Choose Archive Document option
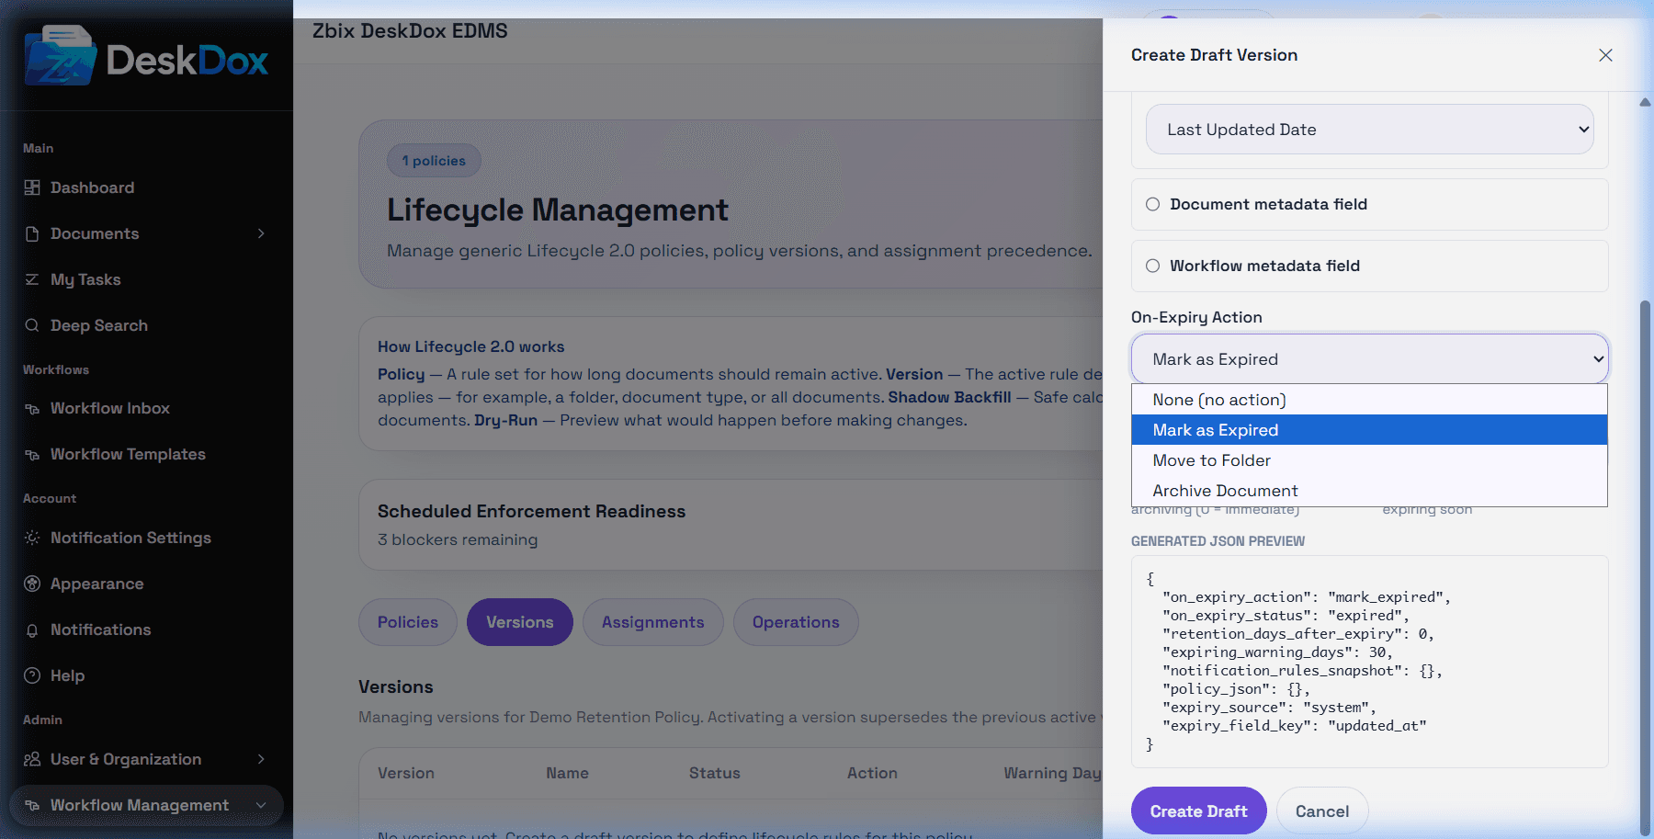Viewport: 1654px width, 839px height. coord(1369,491)
